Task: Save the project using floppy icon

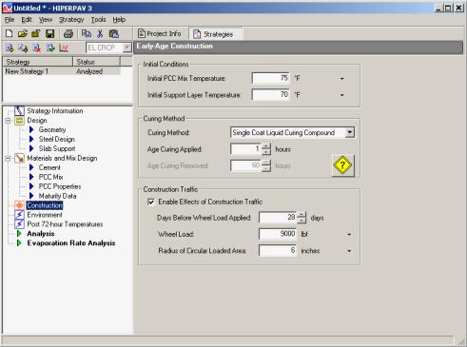Action: 49,33
